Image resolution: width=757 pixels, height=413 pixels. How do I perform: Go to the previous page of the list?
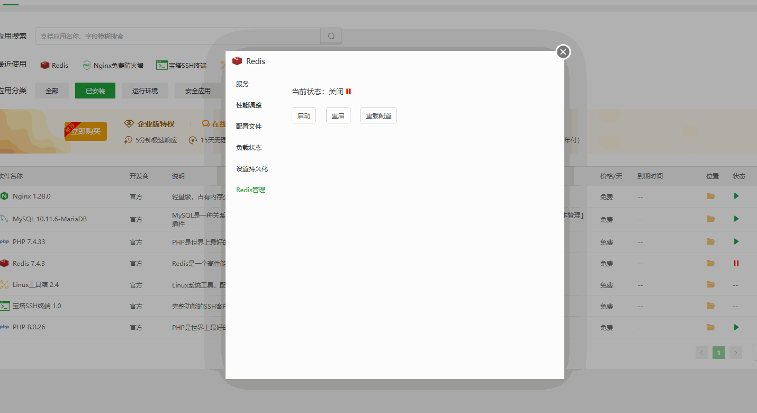tap(702, 353)
